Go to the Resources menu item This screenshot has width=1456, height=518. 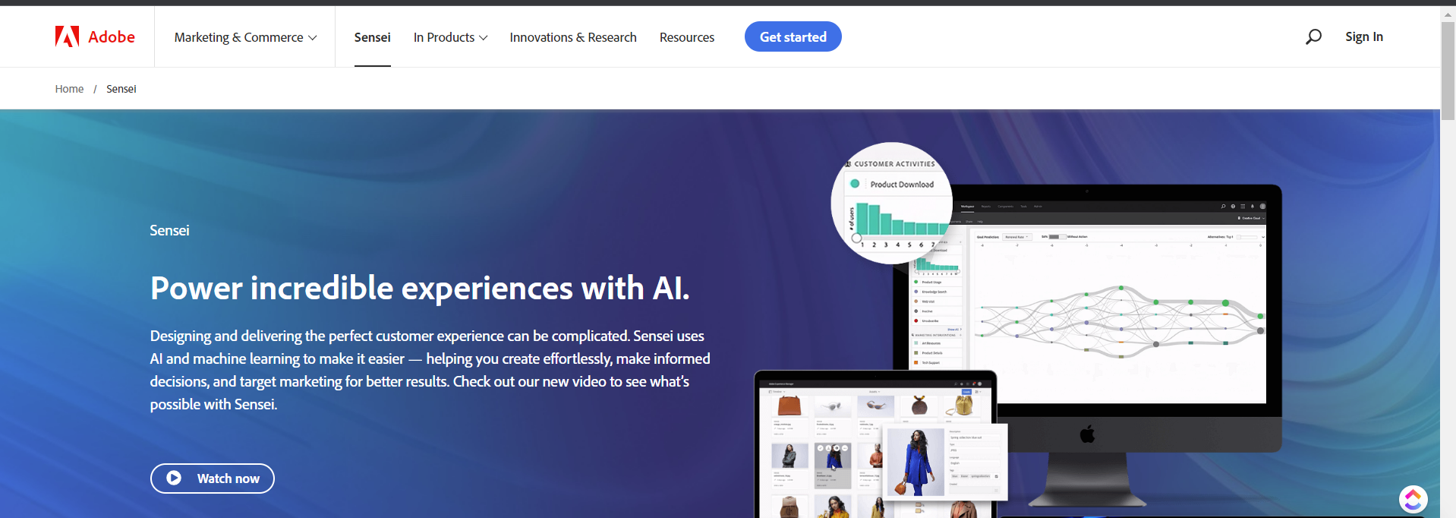[686, 37]
